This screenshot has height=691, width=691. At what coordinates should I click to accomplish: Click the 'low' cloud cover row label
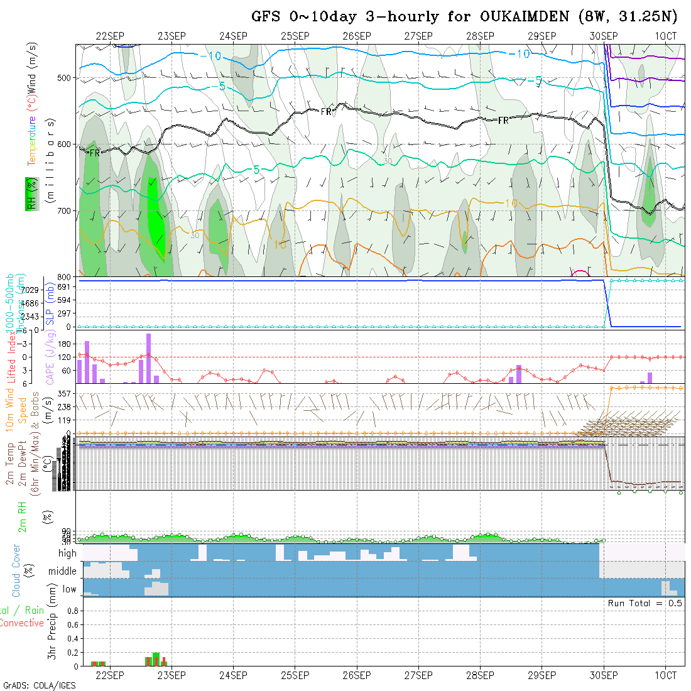pos(69,589)
